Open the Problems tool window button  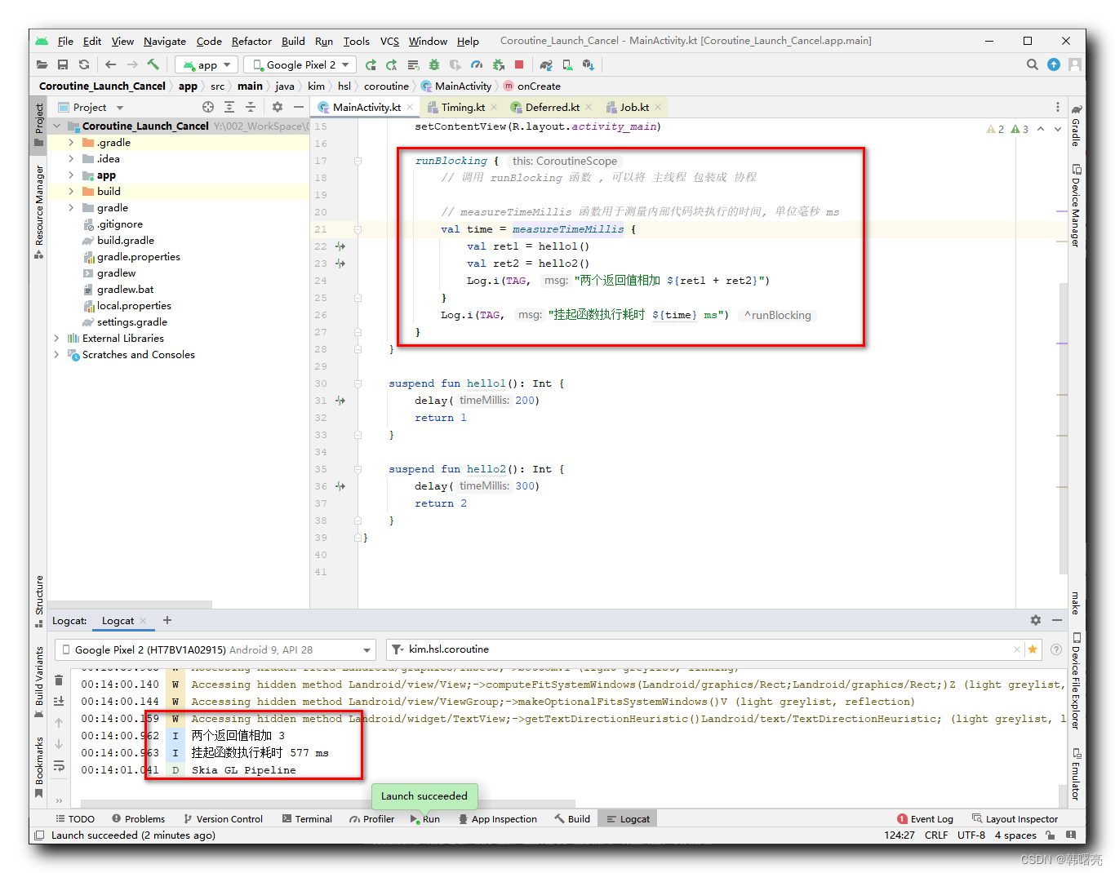click(139, 818)
